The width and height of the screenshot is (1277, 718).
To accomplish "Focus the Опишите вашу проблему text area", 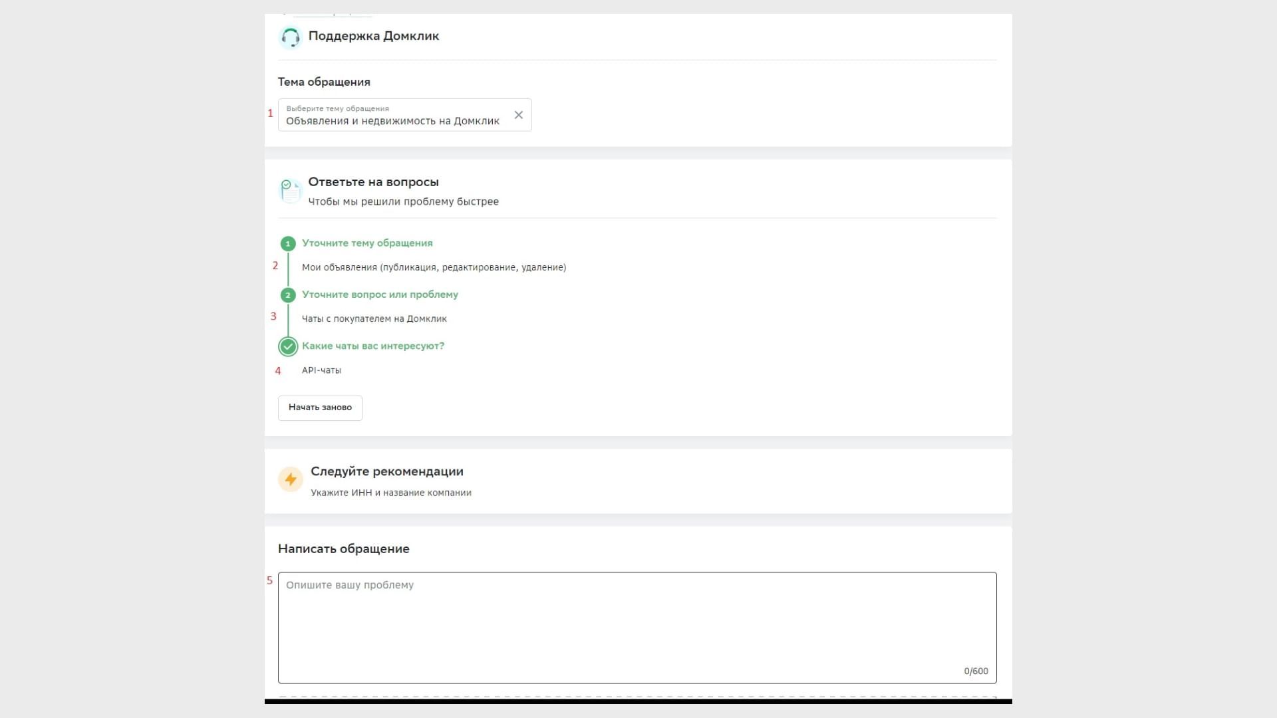I will [x=637, y=628].
